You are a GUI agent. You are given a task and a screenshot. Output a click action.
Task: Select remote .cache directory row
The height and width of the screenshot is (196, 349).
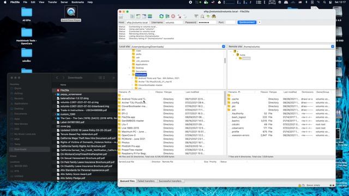click(281, 99)
